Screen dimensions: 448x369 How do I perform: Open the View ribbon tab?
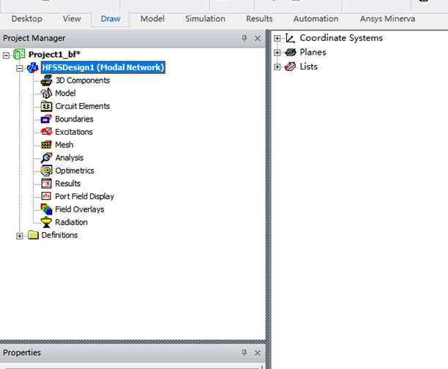click(72, 19)
